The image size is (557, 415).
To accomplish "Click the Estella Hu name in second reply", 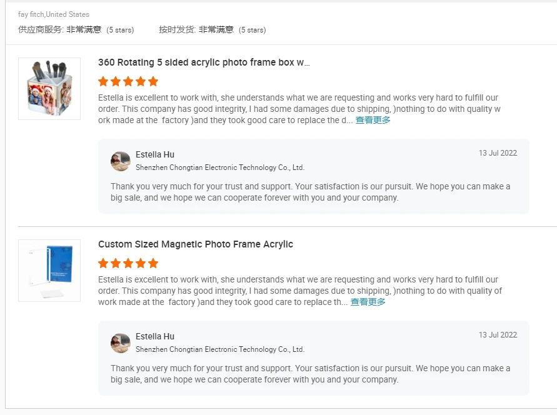I will pos(155,336).
